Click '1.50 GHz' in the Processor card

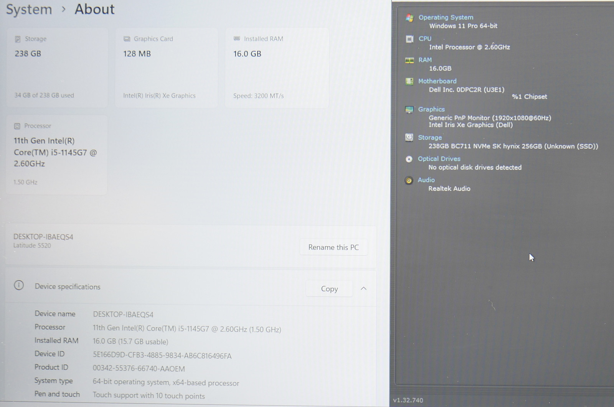[25, 182]
